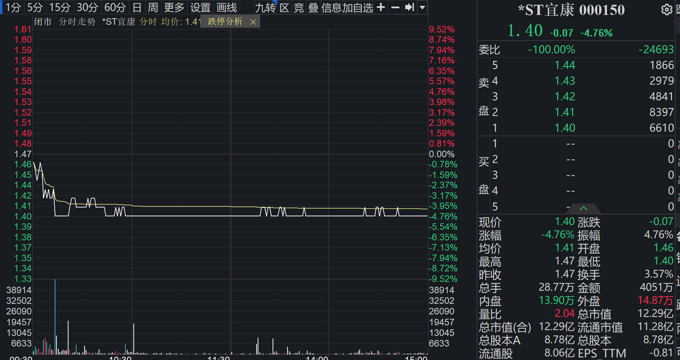The height and width of the screenshot is (360, 680).
Task: Click the 总手 value 28.77万
Action: pos(557,287)
